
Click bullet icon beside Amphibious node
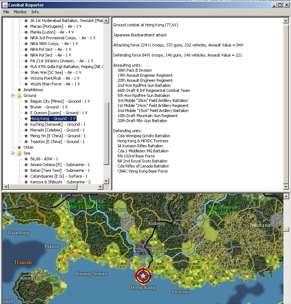click(x=19, y=90)
